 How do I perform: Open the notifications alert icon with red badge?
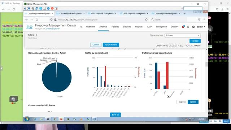(183, 27)
